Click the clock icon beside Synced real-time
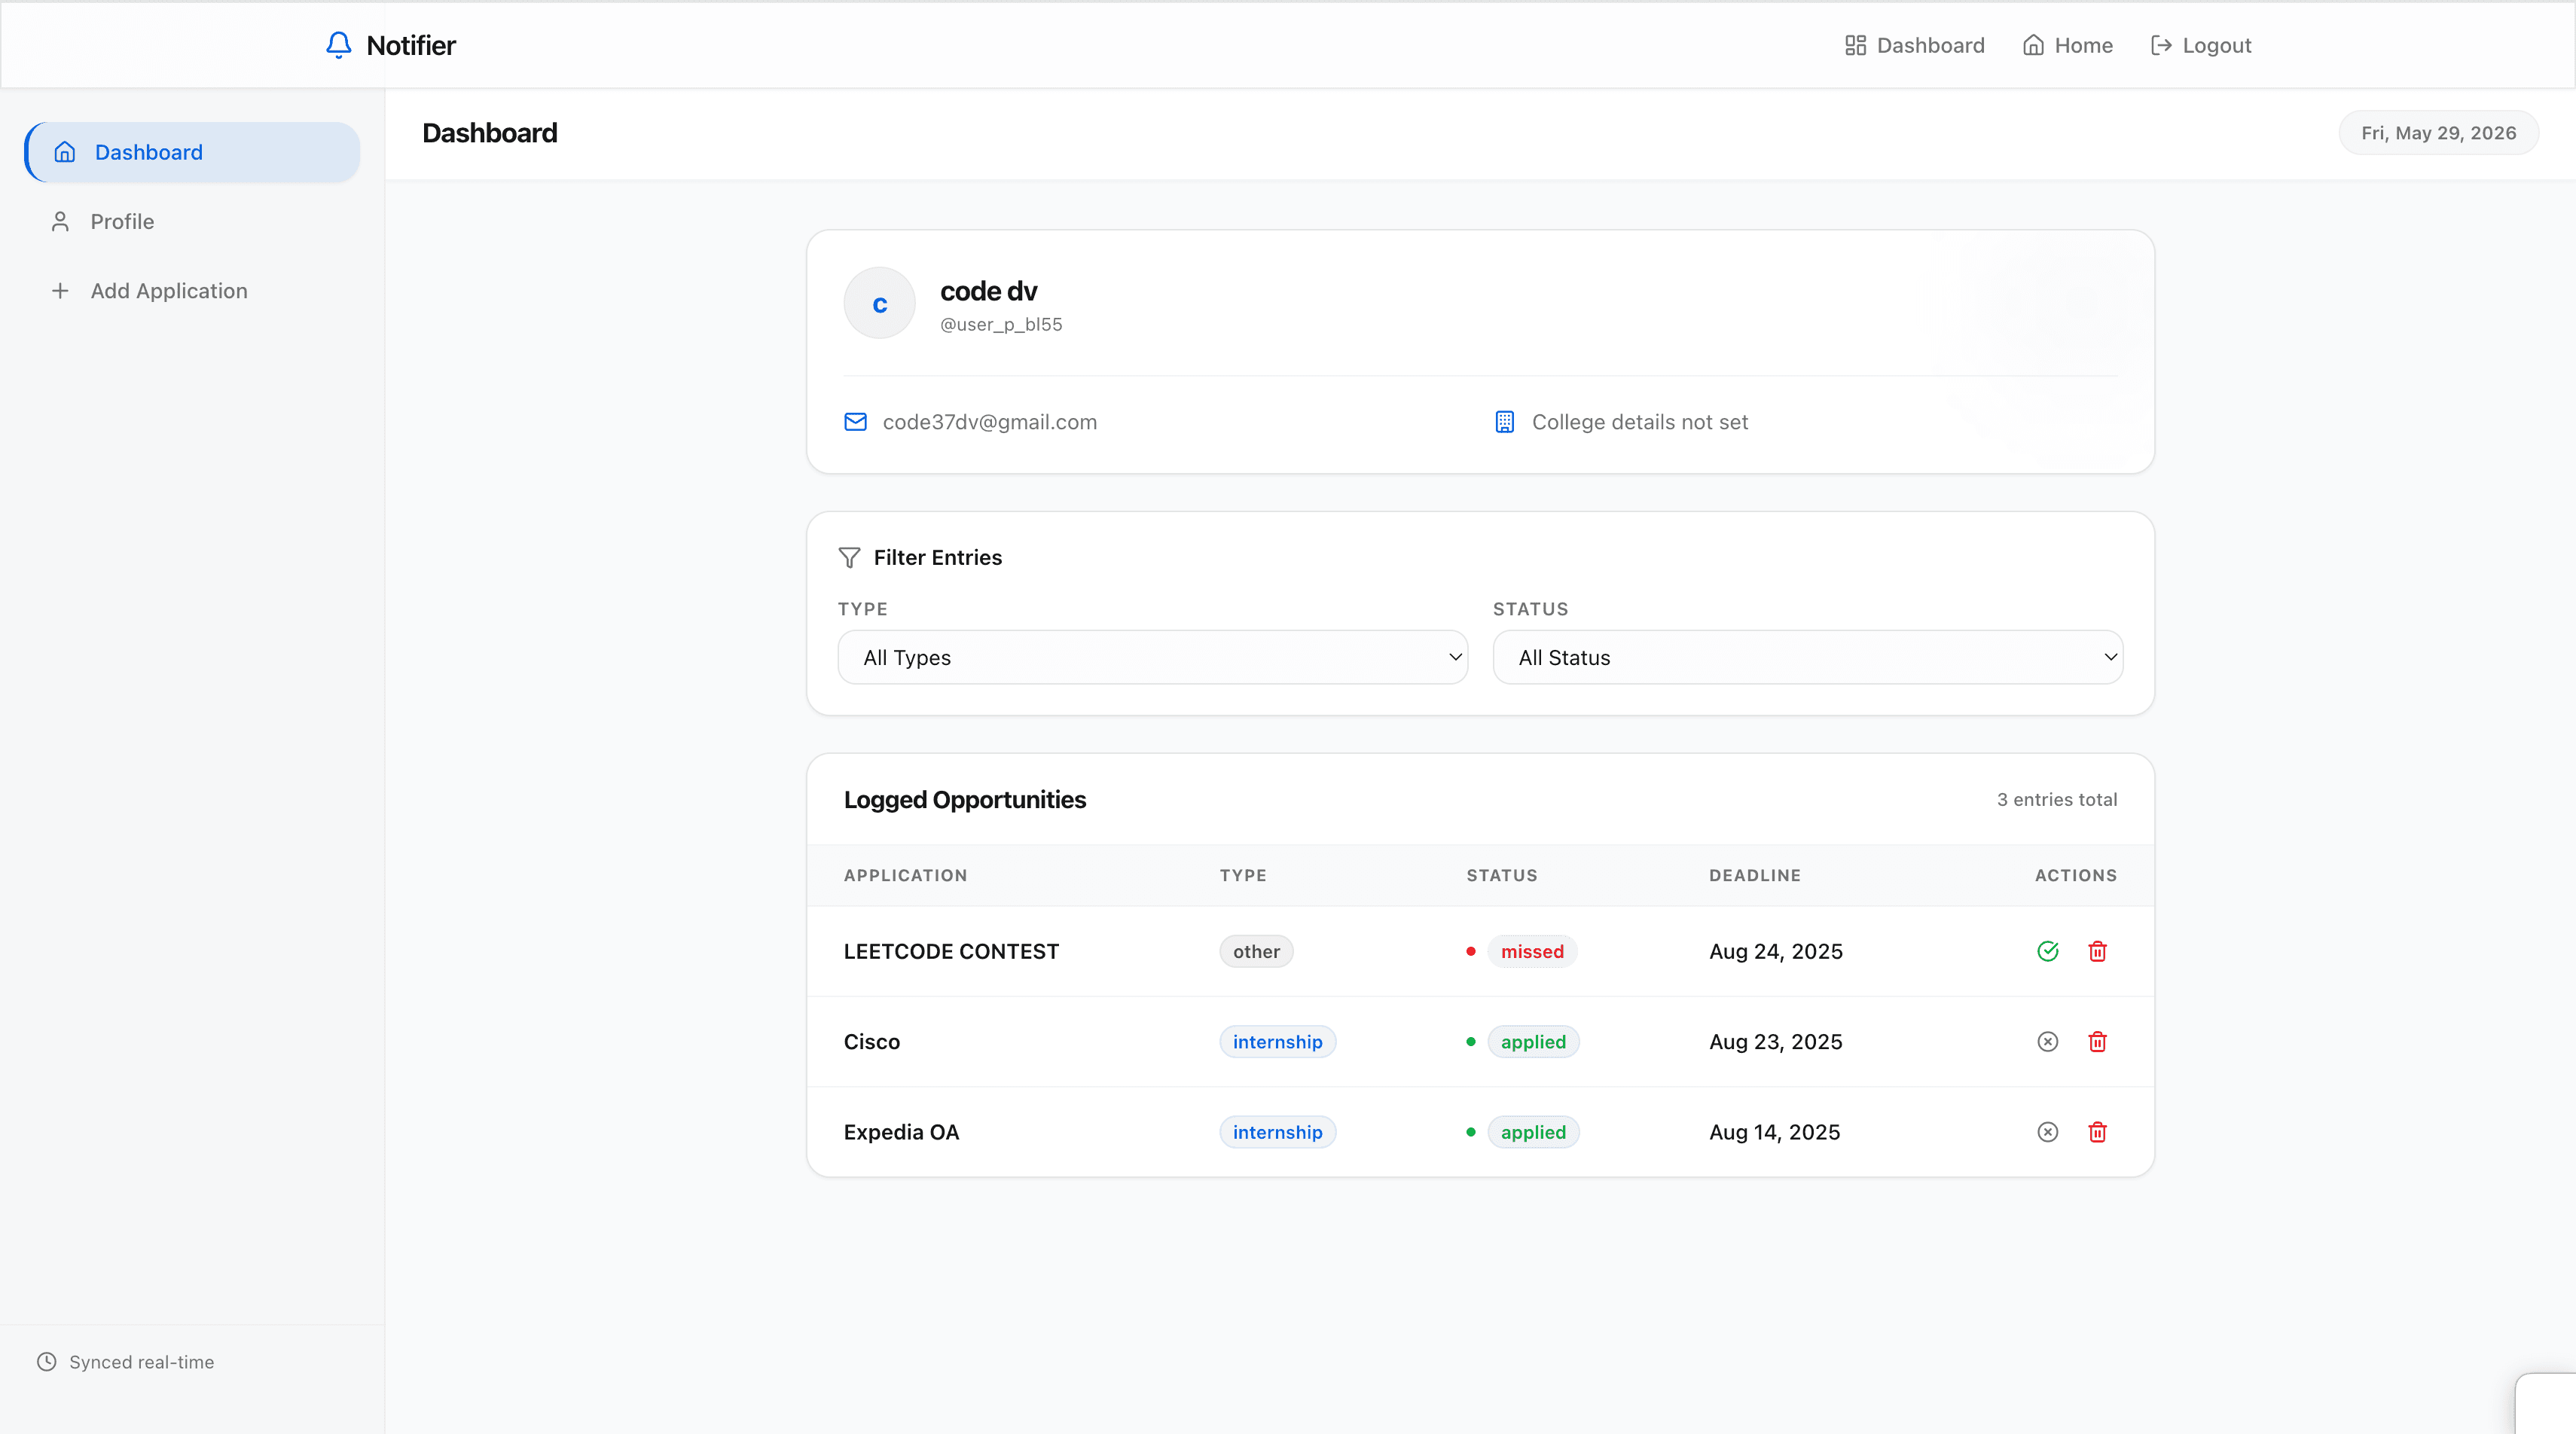Viewport: 2576px width, 1434px height. tap(47, 1362)
